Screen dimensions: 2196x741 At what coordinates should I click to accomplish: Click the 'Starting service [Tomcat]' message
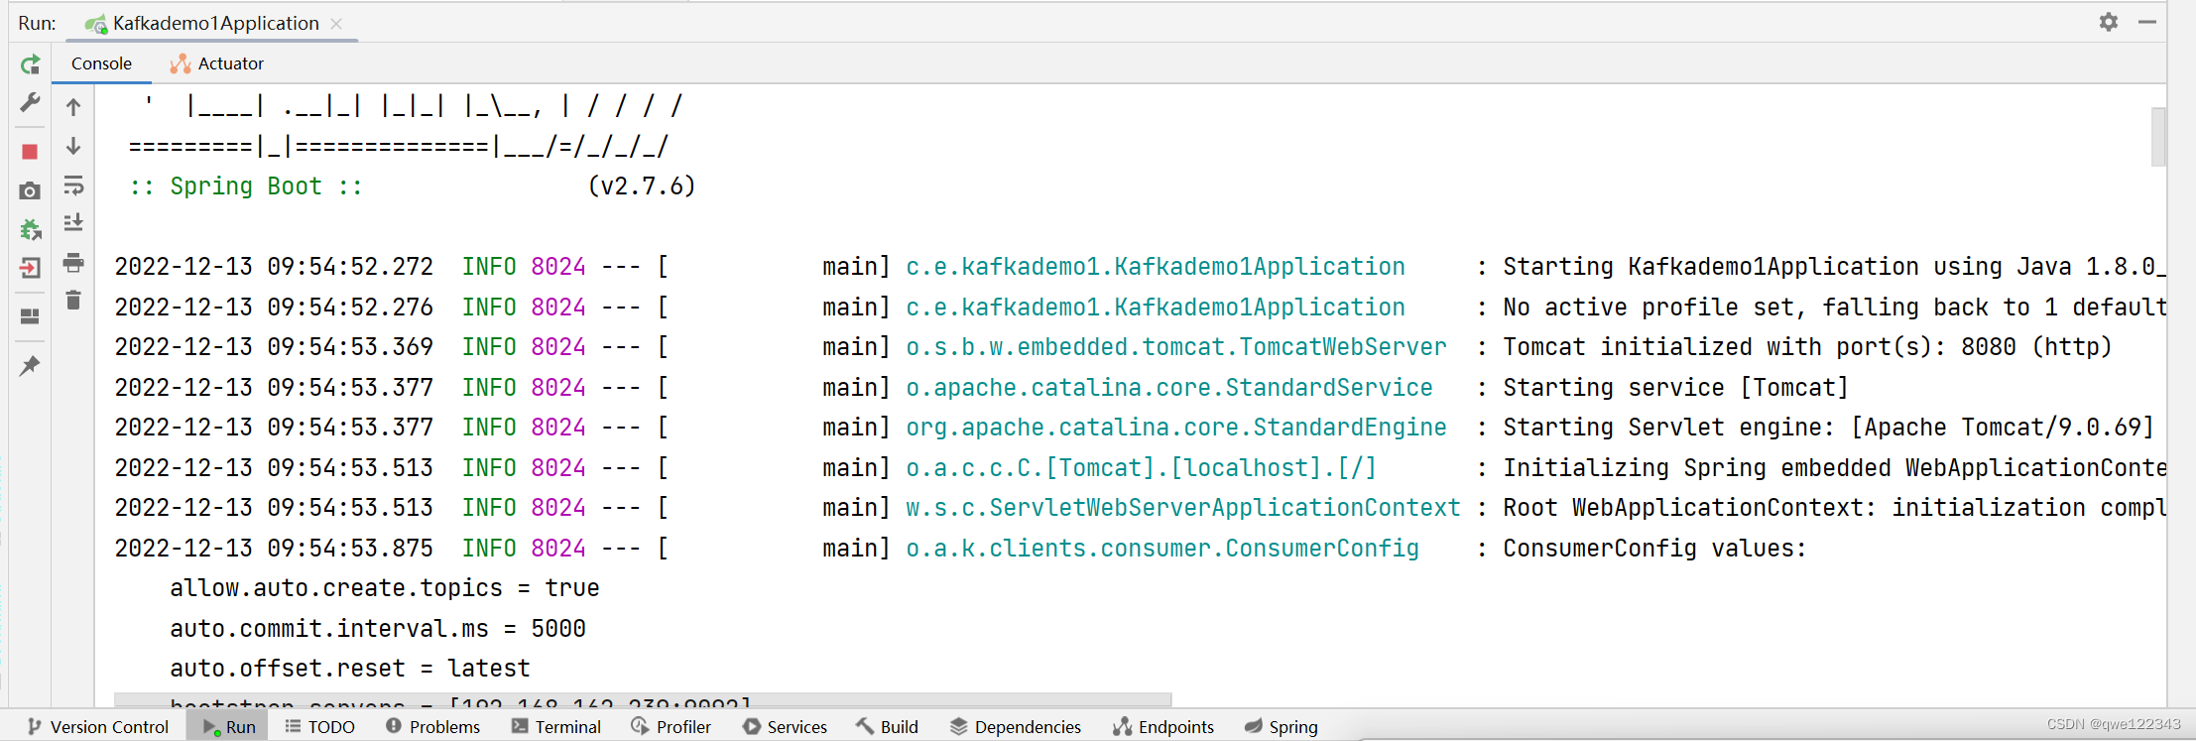click(x=1676, y=388)
